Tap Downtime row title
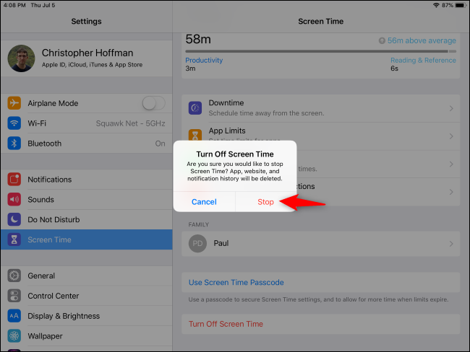This screenshot has width=470, height=352. [226, 102]
